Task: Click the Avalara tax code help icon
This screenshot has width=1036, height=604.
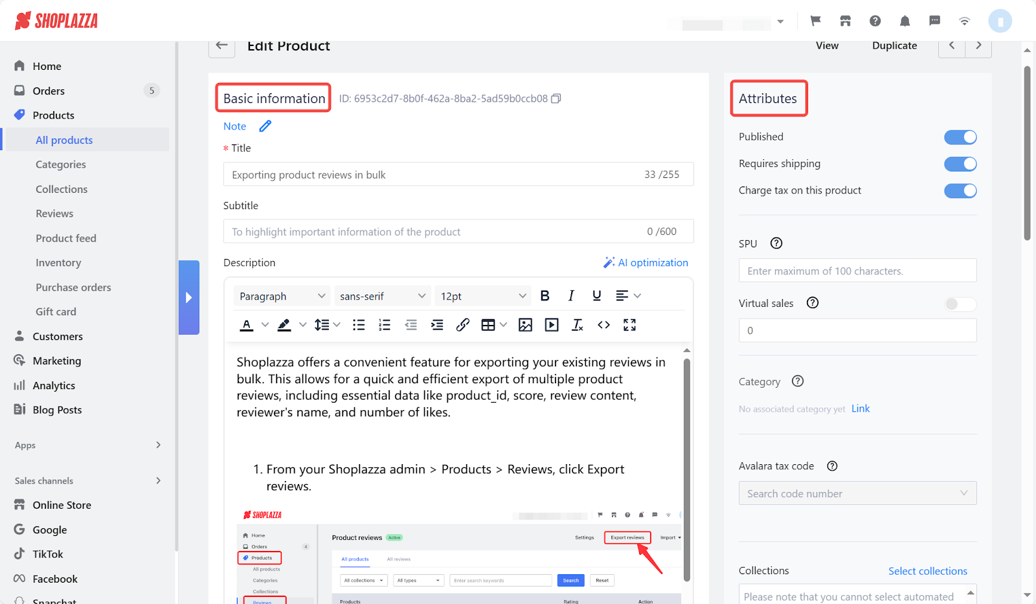Action: pyautogui.click(x=833, y=466)
